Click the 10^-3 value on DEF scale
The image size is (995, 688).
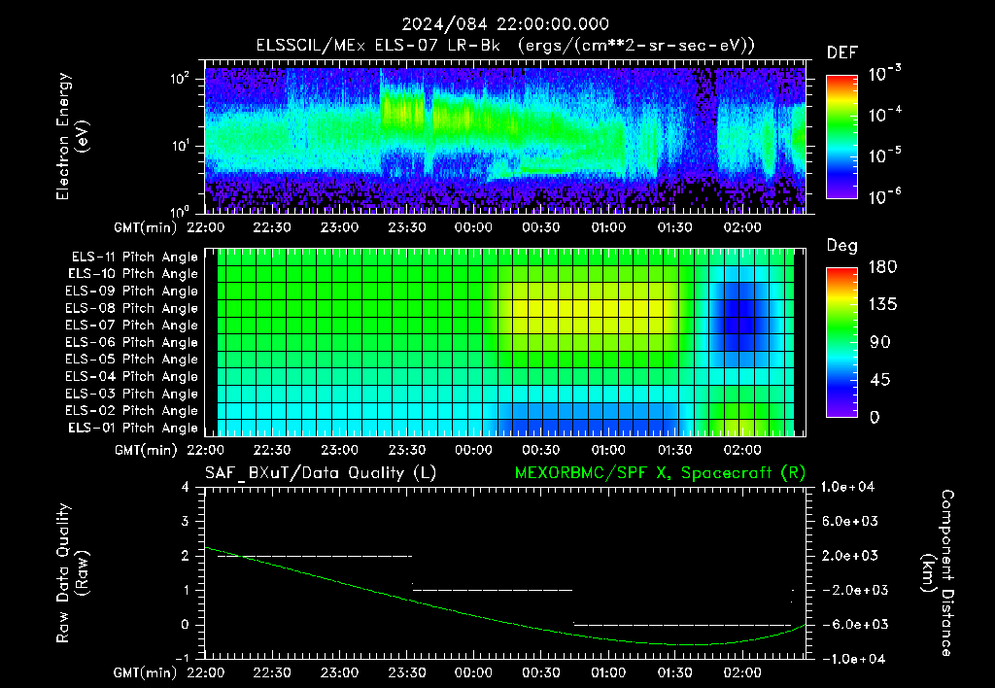pyautogui.click(x=884, y=74)
